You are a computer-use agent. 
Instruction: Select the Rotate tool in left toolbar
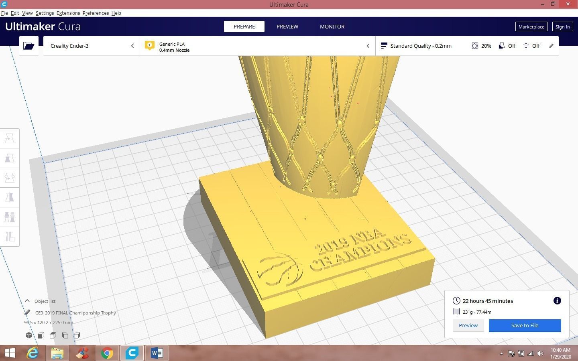(x=10, y=178)
